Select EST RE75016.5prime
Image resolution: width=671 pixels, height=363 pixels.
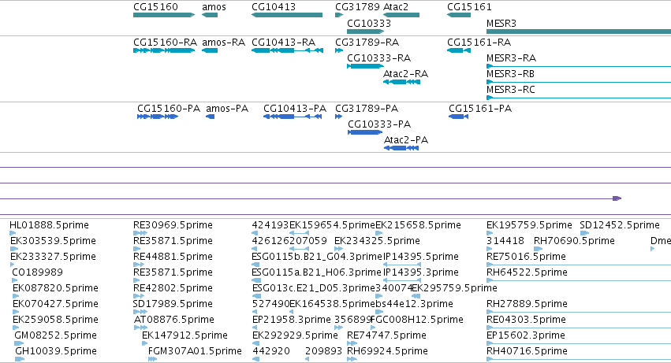pos(527,257)
